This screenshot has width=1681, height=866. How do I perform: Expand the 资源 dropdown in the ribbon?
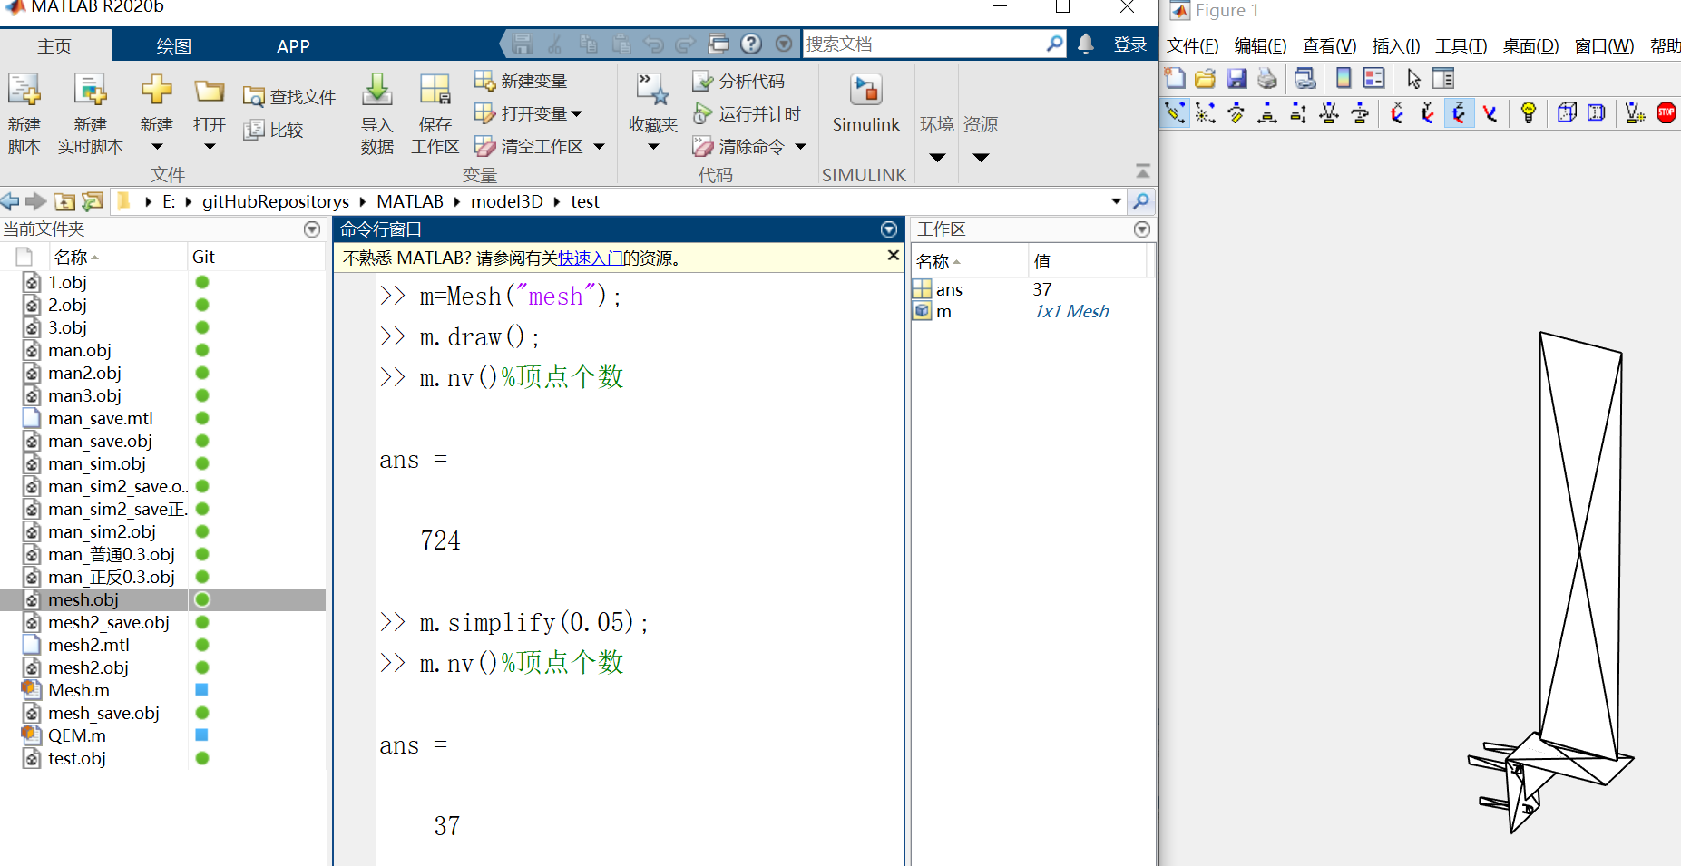click(x=981, y=157)
